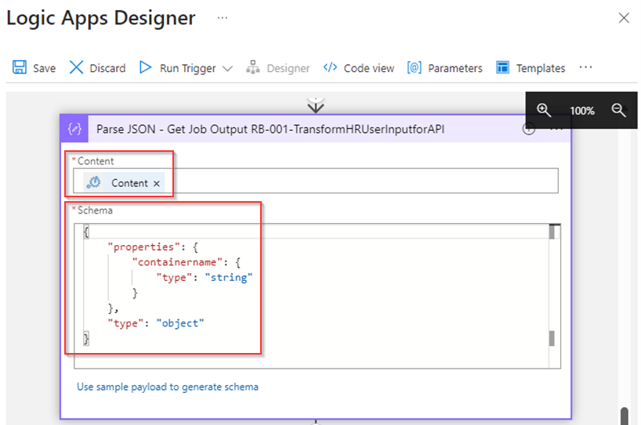Discard changes using the X icon
The width and height of the screenshot is (641, 425).
pos(76,68)
